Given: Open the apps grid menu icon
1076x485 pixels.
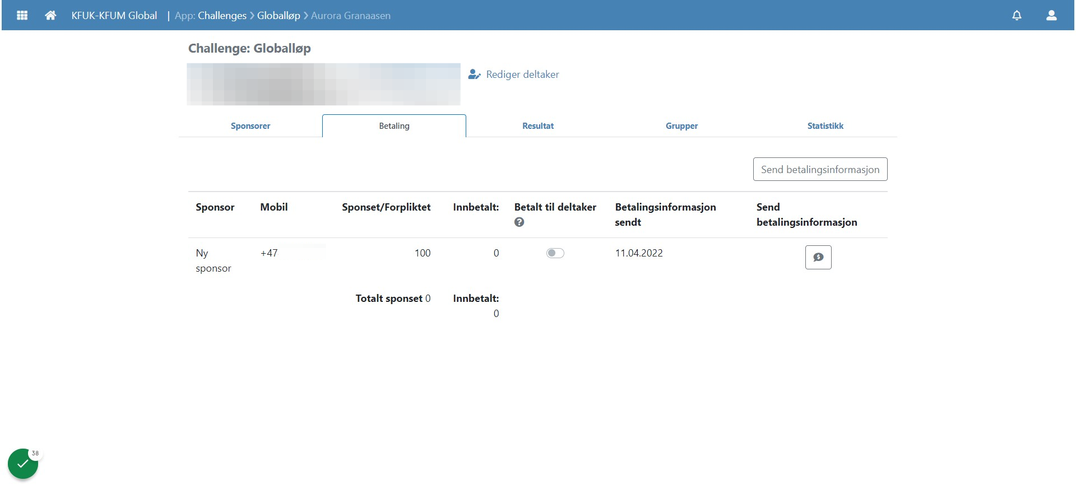Looking at the screenshot, I should tap(22, 15).
